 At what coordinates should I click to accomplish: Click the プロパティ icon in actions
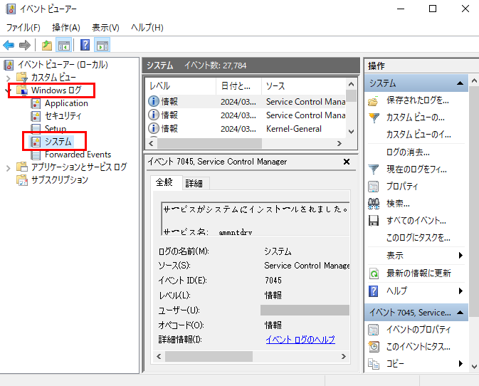(x=373, y=187)
